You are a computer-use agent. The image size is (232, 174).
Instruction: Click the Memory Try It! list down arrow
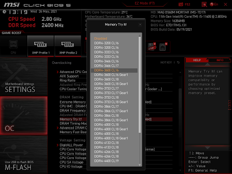tap(140, 165)
